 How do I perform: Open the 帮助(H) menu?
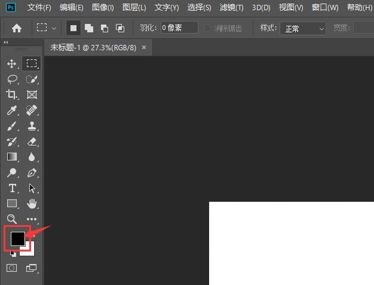point(360,8)
